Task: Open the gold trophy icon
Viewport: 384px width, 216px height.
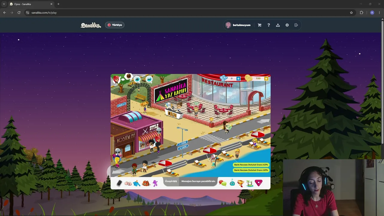Action: [x=241, y=183]
